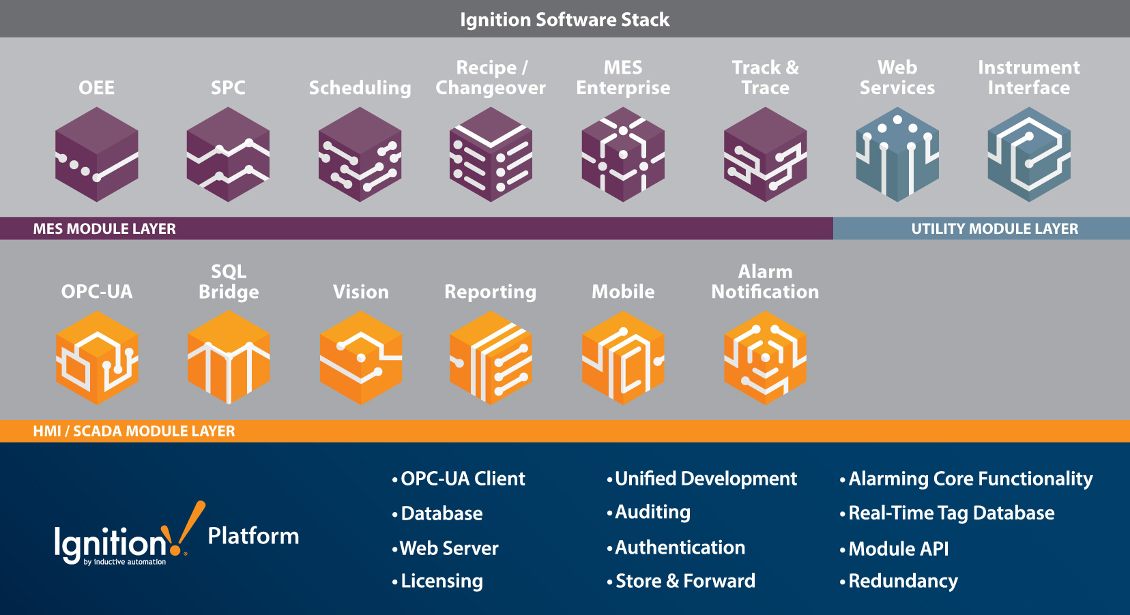Click the OPC-UA Client list entry
Image resolution: width=1130 pixels, height=615 pixels.
click(x=461, y=479)
